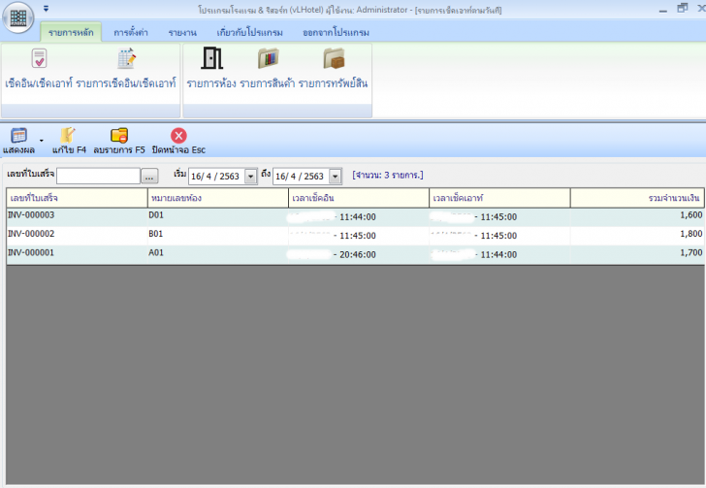The height and width of the screenshot is (488, 706).
Task: Click the เวลาเช็คเอาท์ column header
Action: tap(499, 198)
